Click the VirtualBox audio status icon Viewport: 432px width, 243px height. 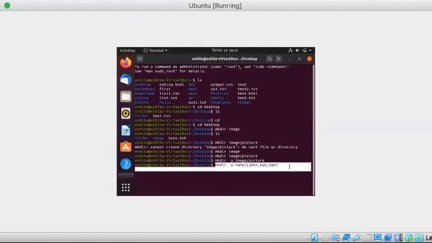[335, 237]
